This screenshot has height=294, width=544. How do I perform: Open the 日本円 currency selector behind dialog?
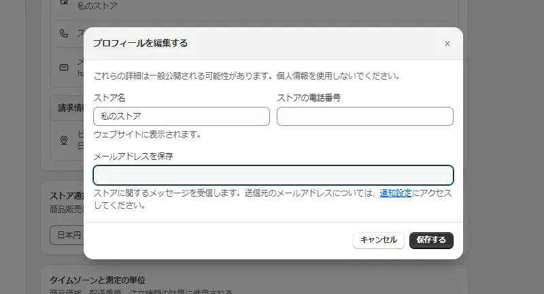(67, 235)
